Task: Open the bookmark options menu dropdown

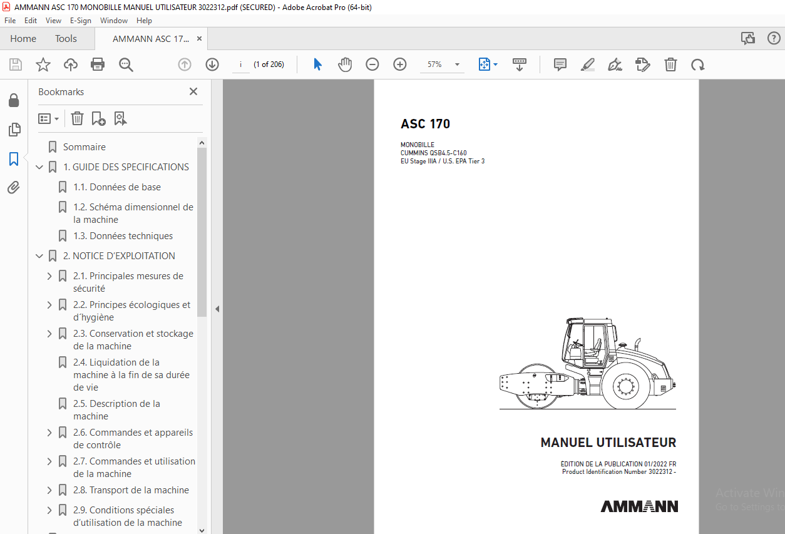Action: click(x=48, y=118)
